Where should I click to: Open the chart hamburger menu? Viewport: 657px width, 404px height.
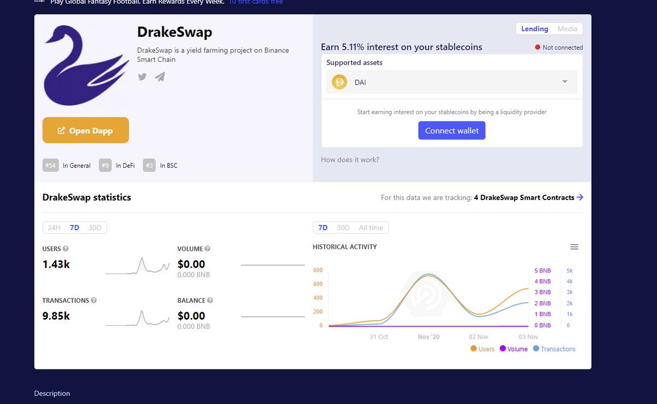[x=574, y=247]
